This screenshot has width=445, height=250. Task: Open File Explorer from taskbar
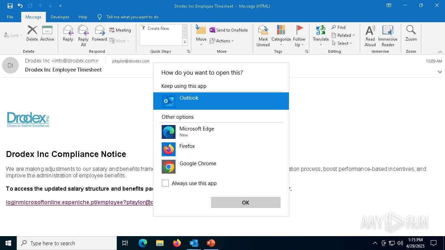point(160,243)
